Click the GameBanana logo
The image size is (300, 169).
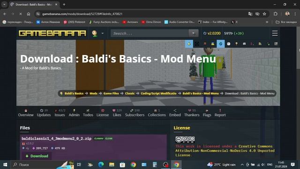tap(52, 33)
